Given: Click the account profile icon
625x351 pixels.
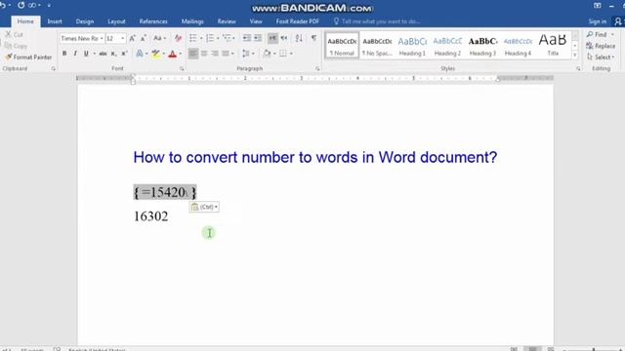Looking at the screenshot, I should [x=618, y=21].
